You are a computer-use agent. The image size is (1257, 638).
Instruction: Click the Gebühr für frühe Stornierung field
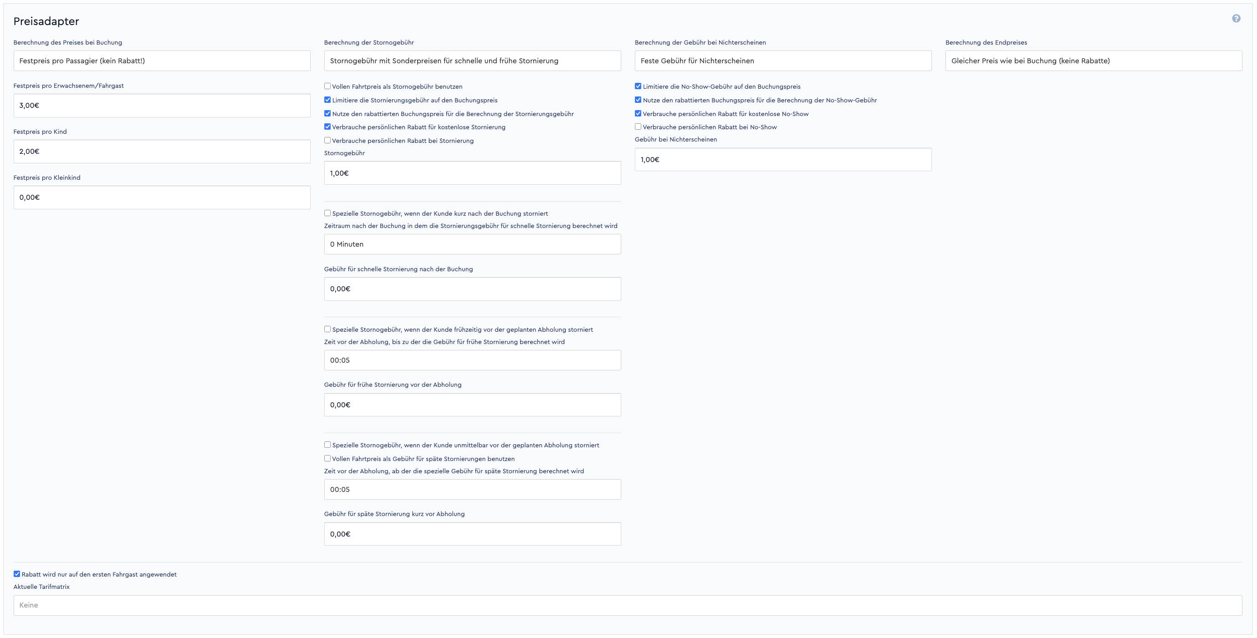pos(472,405)
